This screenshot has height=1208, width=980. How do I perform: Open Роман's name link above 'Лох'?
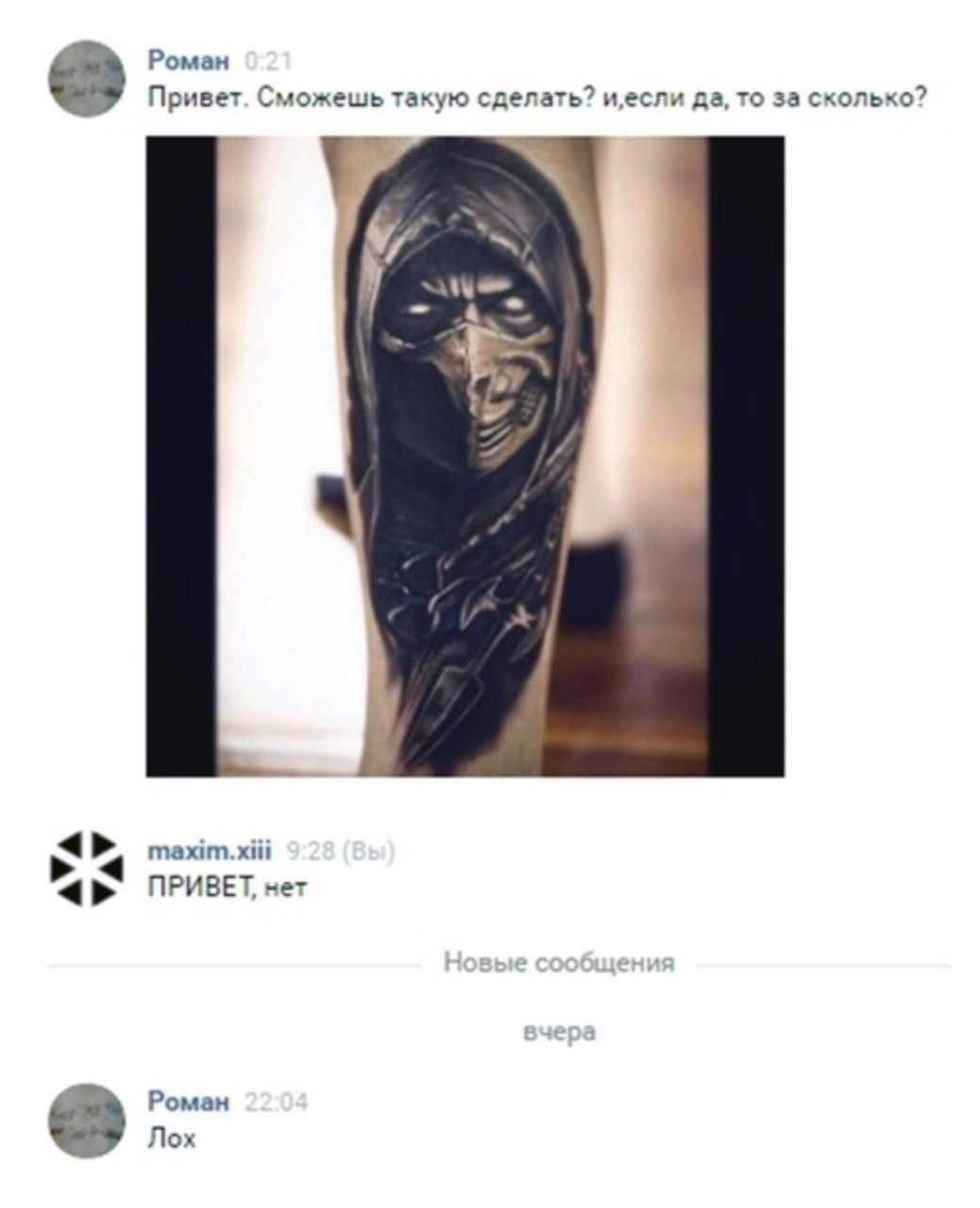pos(189,1102)
